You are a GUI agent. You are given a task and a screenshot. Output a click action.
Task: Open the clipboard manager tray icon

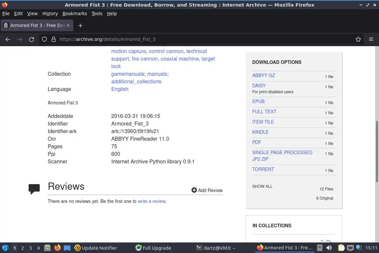341,248
